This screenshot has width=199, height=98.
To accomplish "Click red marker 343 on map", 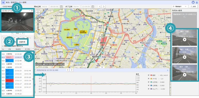I will click(97, 61).
